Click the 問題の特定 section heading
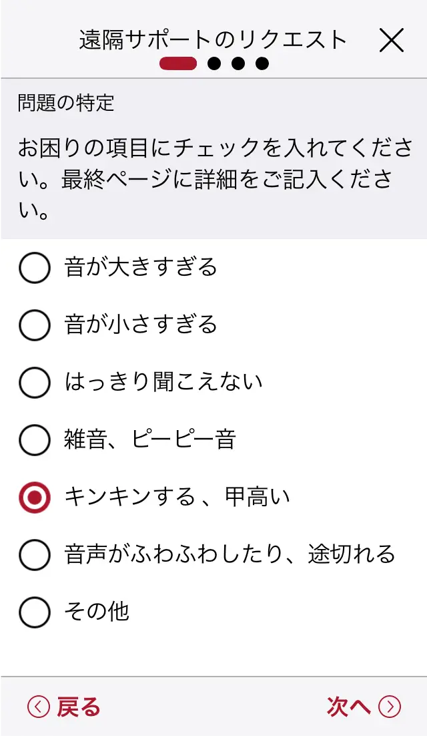The height and width of the screenshot is (740, 427). tap(66, 103)
